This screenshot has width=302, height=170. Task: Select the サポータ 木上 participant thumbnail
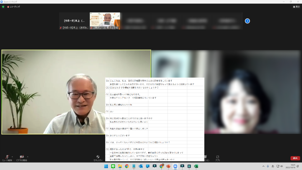click(74, 21)
